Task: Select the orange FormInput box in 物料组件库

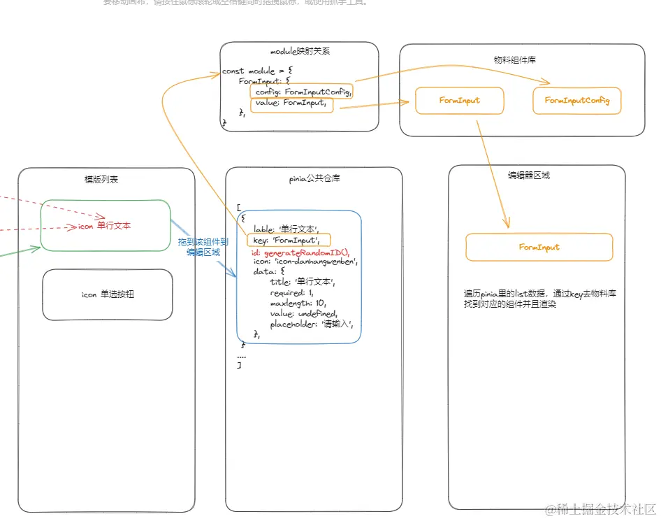Action: (460, 101)
